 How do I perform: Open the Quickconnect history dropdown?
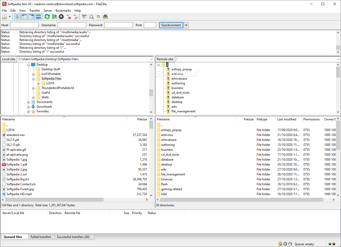pos(186,25)
